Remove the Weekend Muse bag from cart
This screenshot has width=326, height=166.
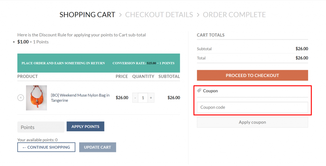tap(21, 97)
